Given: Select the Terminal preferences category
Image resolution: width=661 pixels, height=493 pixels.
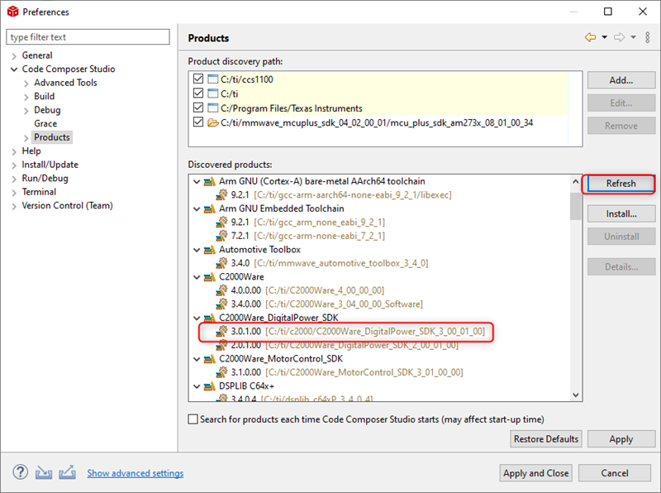Looking at the screenshot, I should pyautogui.click(x=39, y=192).
